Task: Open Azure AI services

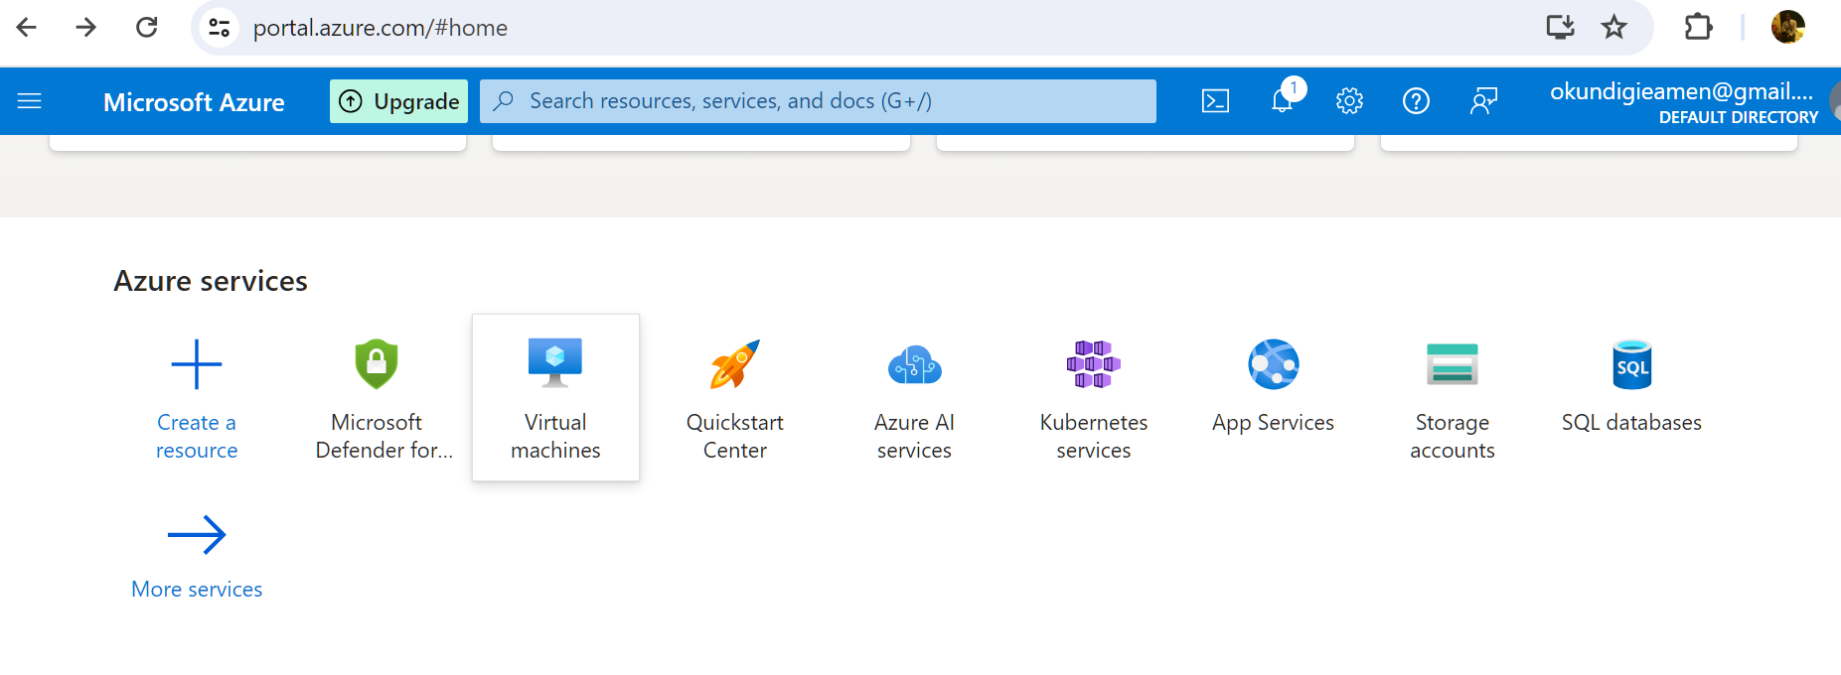Action: pos(914,397)
